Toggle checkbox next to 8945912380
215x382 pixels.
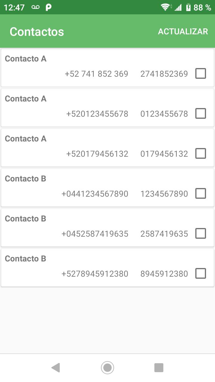point(201,273)
